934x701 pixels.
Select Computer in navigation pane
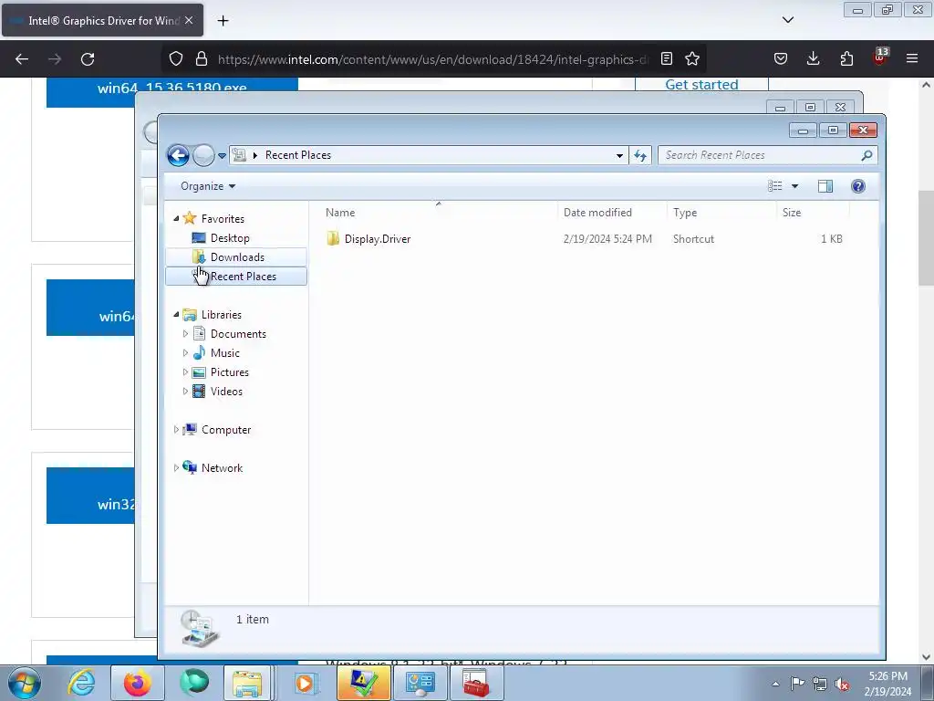pos(226,430)
